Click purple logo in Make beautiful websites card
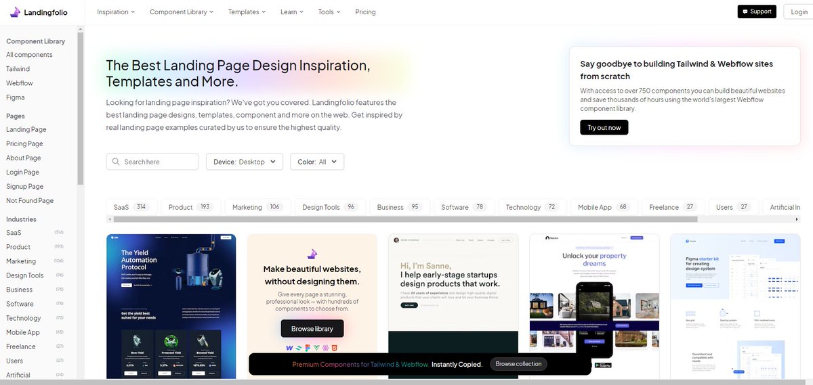Image resolution: width=813 pixels, height=385 pixels. point(312,254)
